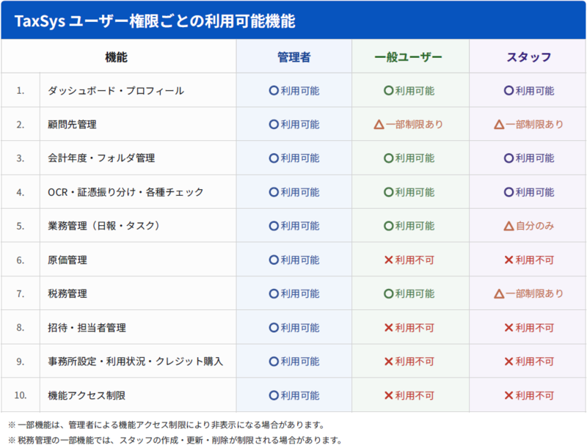This screenshot has height=448, width=587.
Task: Select the 管理者 column header
Action: coord(294,57)
